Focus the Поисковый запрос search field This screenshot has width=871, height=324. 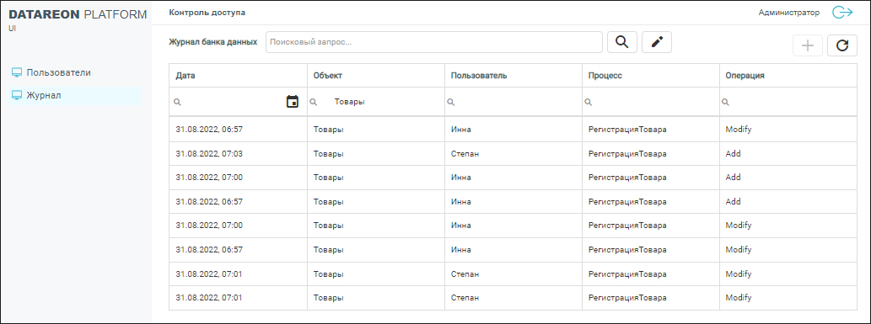pos(434,42)
